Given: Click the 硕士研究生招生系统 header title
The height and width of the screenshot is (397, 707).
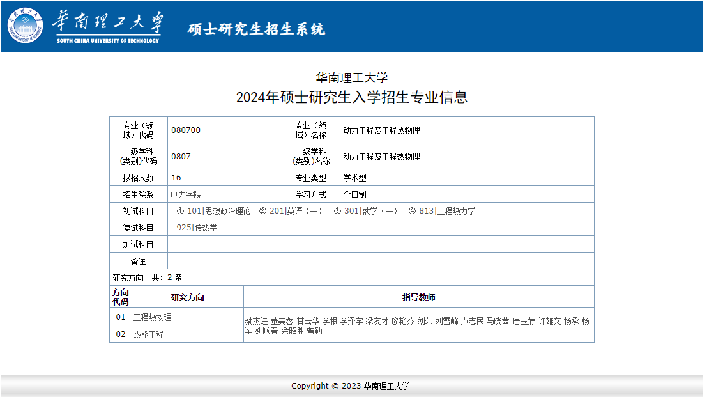Looking at the screenshot, I should 256,29.
